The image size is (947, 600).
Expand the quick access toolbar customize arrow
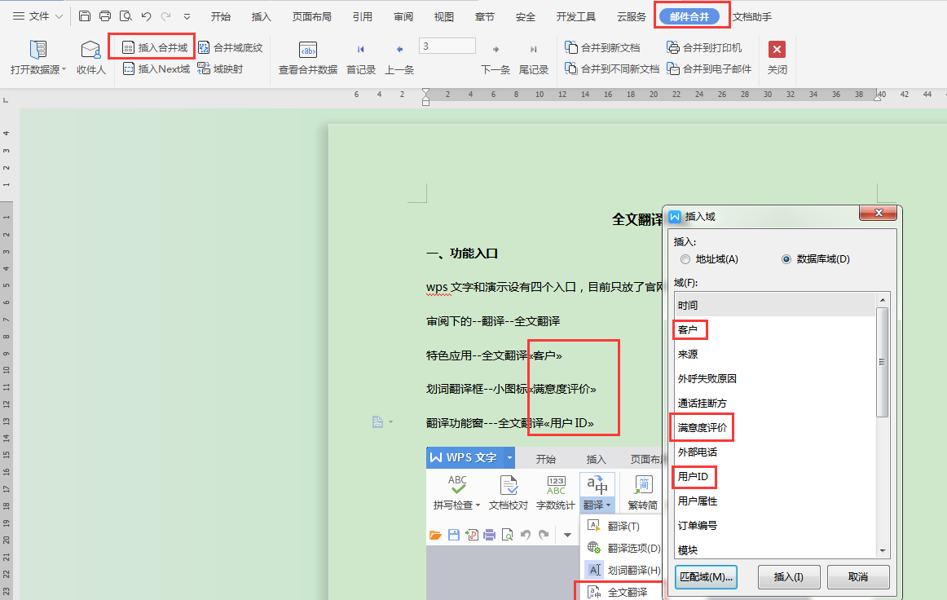(x=187, y=17)
